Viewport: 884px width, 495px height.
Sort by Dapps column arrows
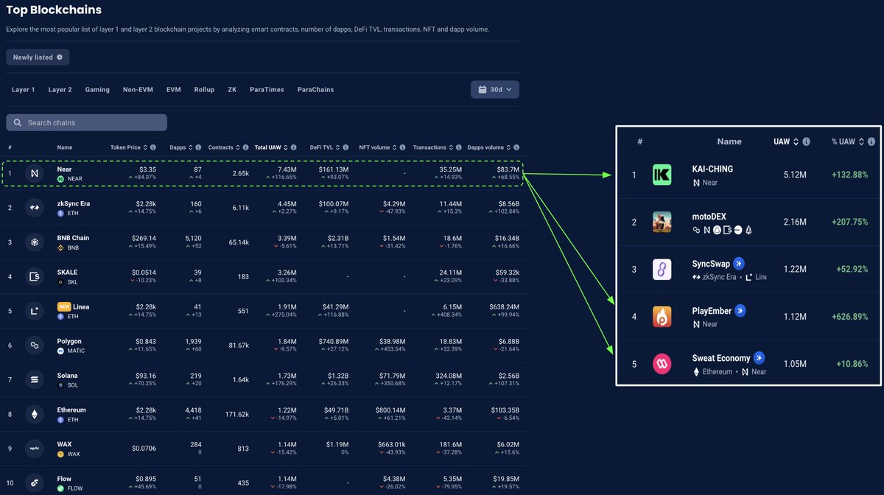click(190, 147)
